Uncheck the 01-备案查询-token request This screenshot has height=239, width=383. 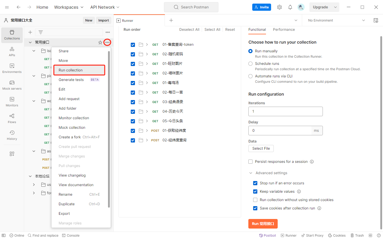133,45
